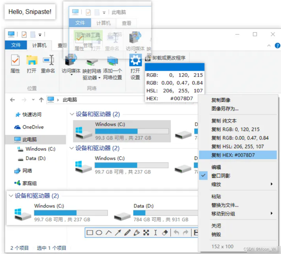Open the 映射网络驱动器 dropdown arrow
Image resolution: width=281 pixels, height=254 pixels.
(x=99, y=78)
